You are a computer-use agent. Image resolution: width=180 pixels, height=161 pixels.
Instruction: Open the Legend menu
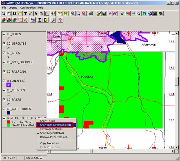click(x=13, y=8)
